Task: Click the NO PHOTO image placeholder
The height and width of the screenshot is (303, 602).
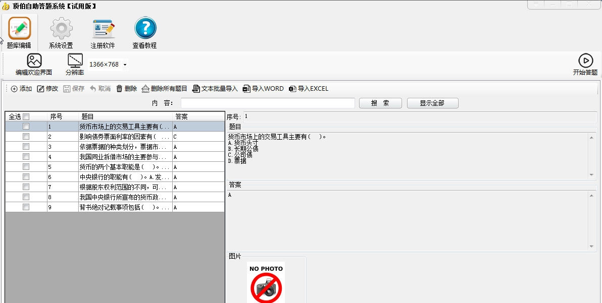Action: (265, 282)
